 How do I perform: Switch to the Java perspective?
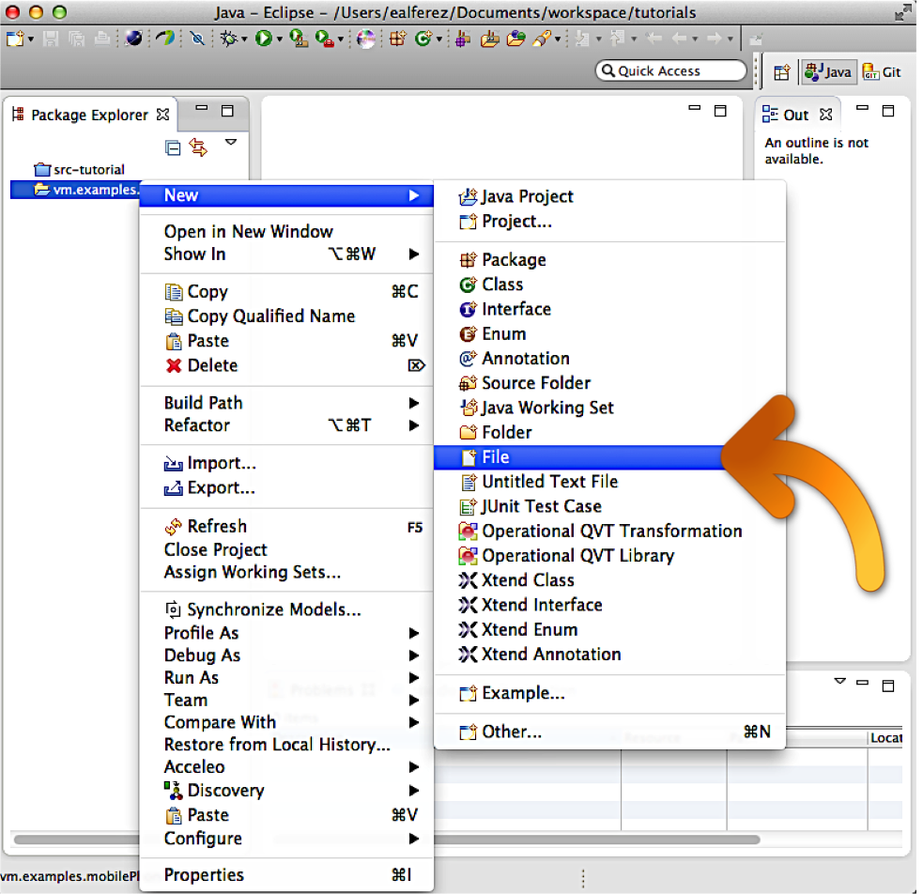pos(828,72)
